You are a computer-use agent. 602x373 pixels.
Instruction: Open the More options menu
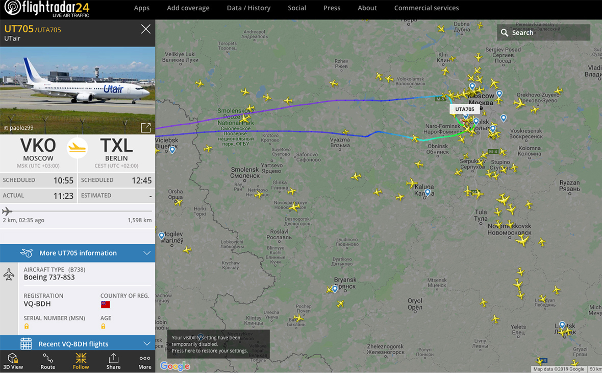145,361
